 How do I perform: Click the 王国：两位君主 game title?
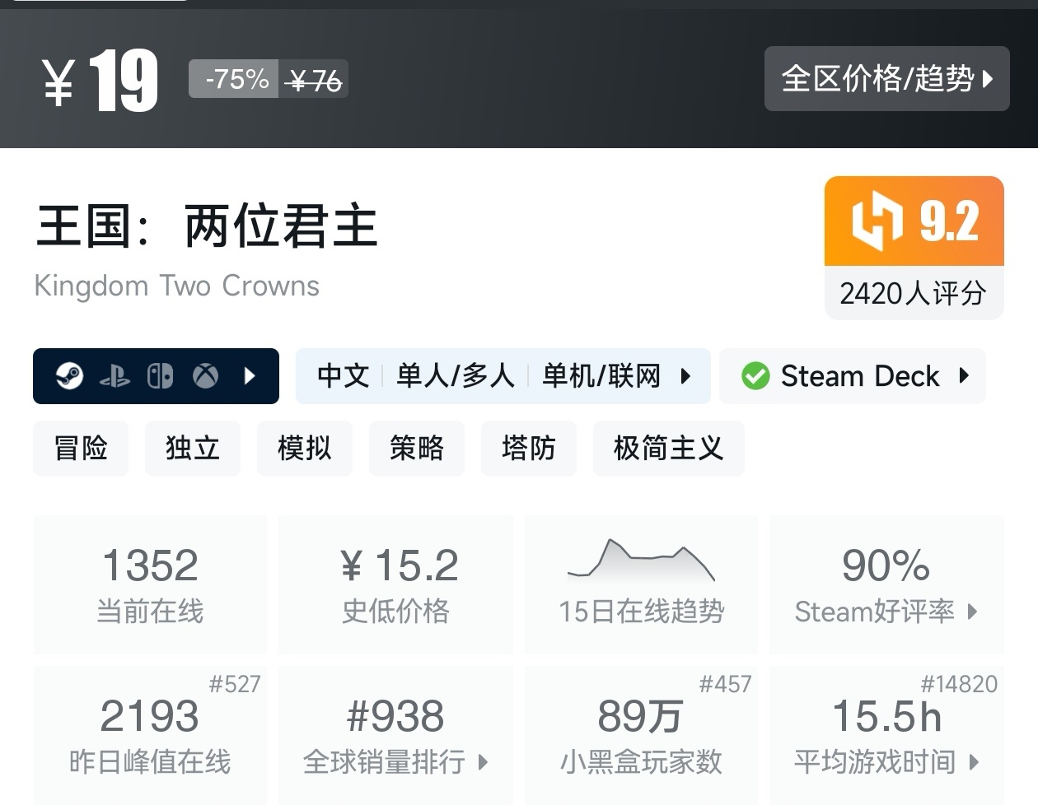[207, 226]
